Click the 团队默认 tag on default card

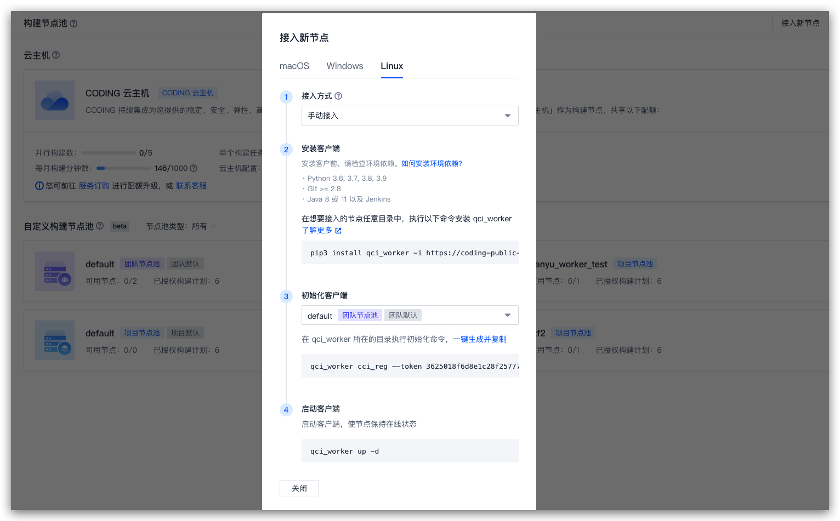pyautogui.click(x=185, y=264)
